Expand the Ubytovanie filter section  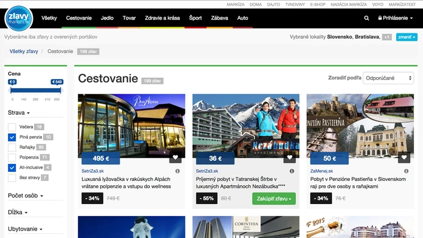coord(25,229)
